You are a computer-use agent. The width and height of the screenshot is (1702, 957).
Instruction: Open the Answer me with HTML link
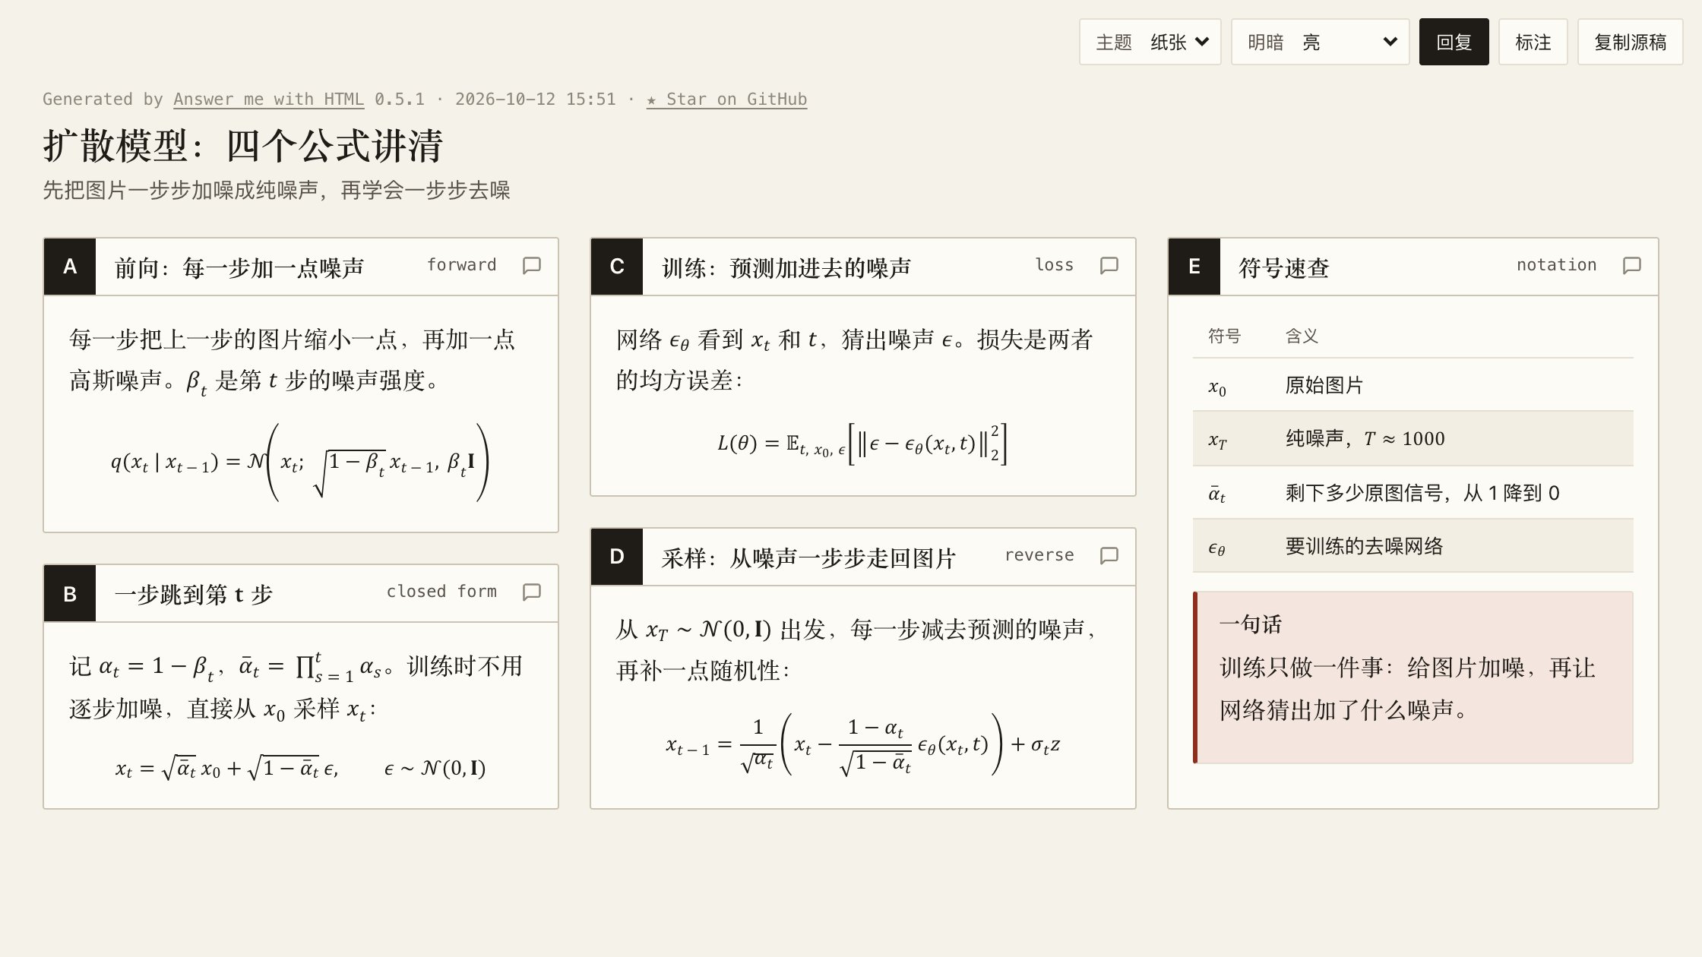click(x=268, y=99)
